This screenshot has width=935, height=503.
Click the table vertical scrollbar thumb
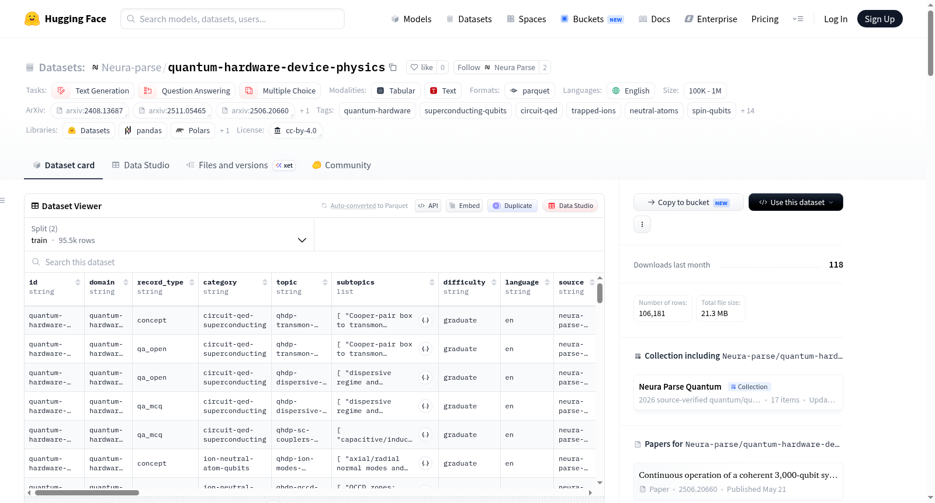coord(600,293)
